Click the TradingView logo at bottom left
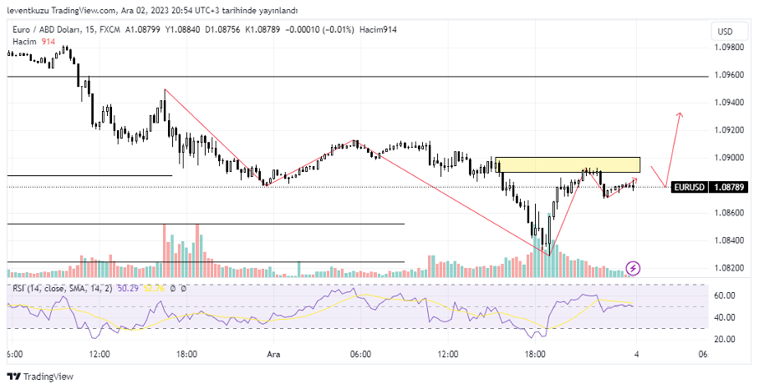Screen dimensions: 759x389 tap(40, 376)
